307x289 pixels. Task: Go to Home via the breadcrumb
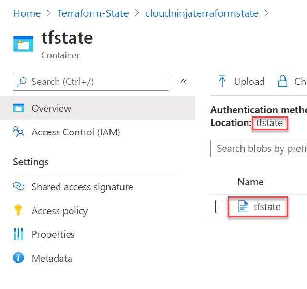[26, 13]
